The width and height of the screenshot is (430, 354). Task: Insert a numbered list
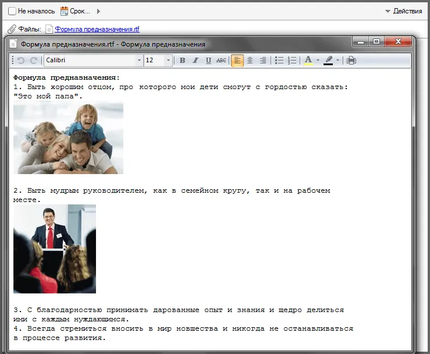292,61
